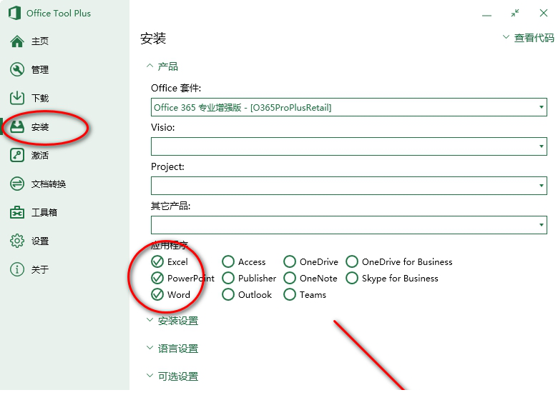Click the info icon beside 关于
The image size is (558, 405).
[17, 269]
